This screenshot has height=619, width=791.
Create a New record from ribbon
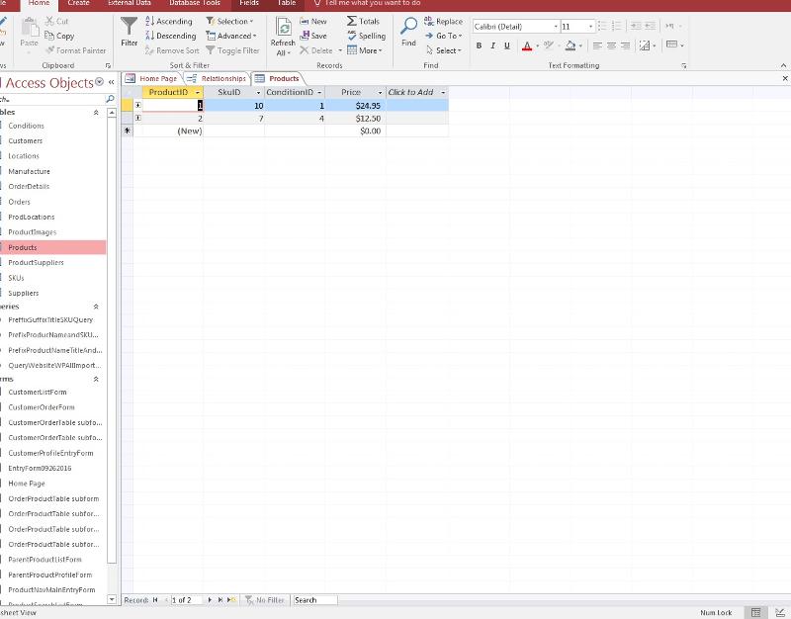pos(312,21)
